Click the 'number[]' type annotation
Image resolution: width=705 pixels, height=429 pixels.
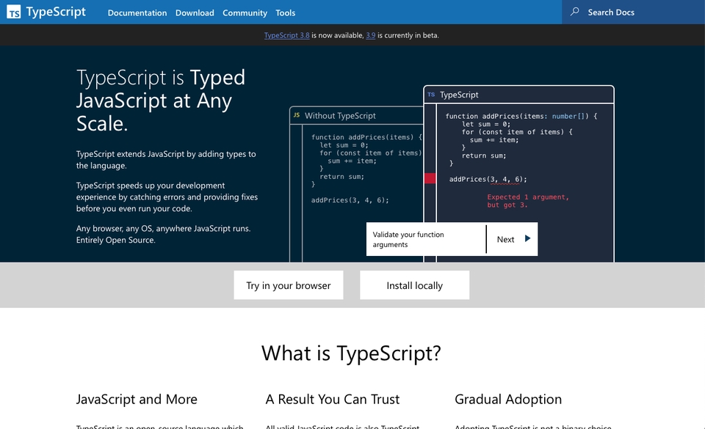tap(570, 116)
